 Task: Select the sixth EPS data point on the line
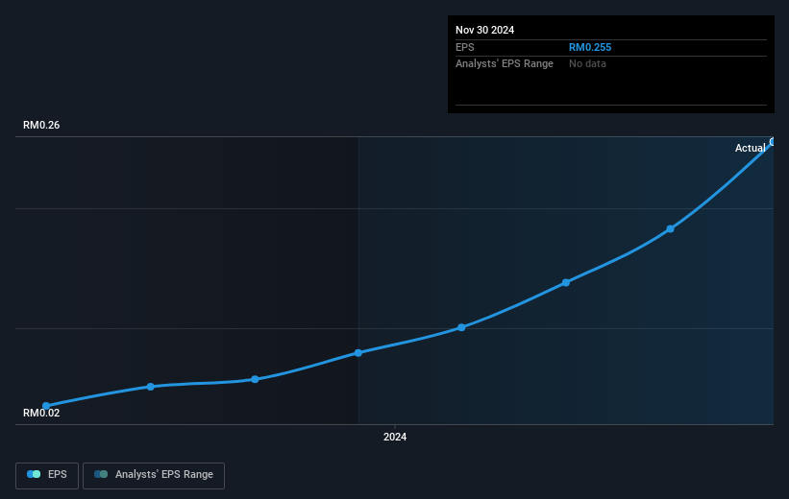(x=566, y=283)
